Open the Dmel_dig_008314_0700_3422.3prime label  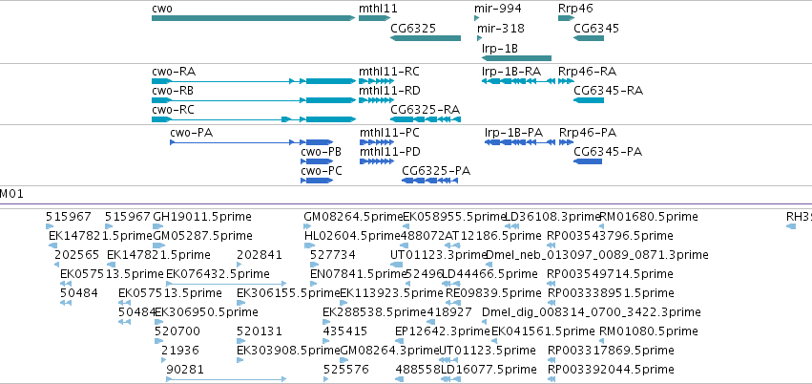click(x=592, y=312)
